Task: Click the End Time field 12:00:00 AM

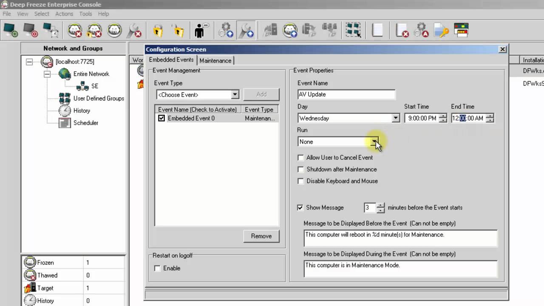Action: coord(468,118)
